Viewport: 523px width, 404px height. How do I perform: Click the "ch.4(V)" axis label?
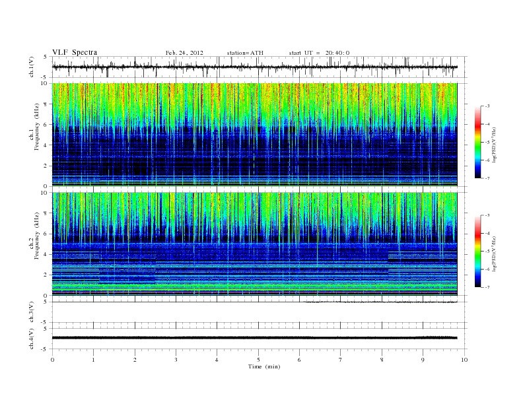coord(32,339)
